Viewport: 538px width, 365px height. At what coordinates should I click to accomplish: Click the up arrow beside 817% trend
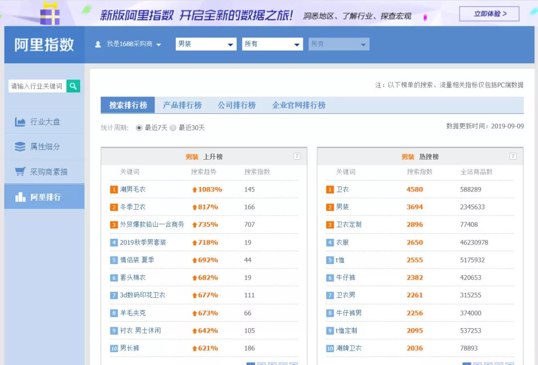pos(195,207)
